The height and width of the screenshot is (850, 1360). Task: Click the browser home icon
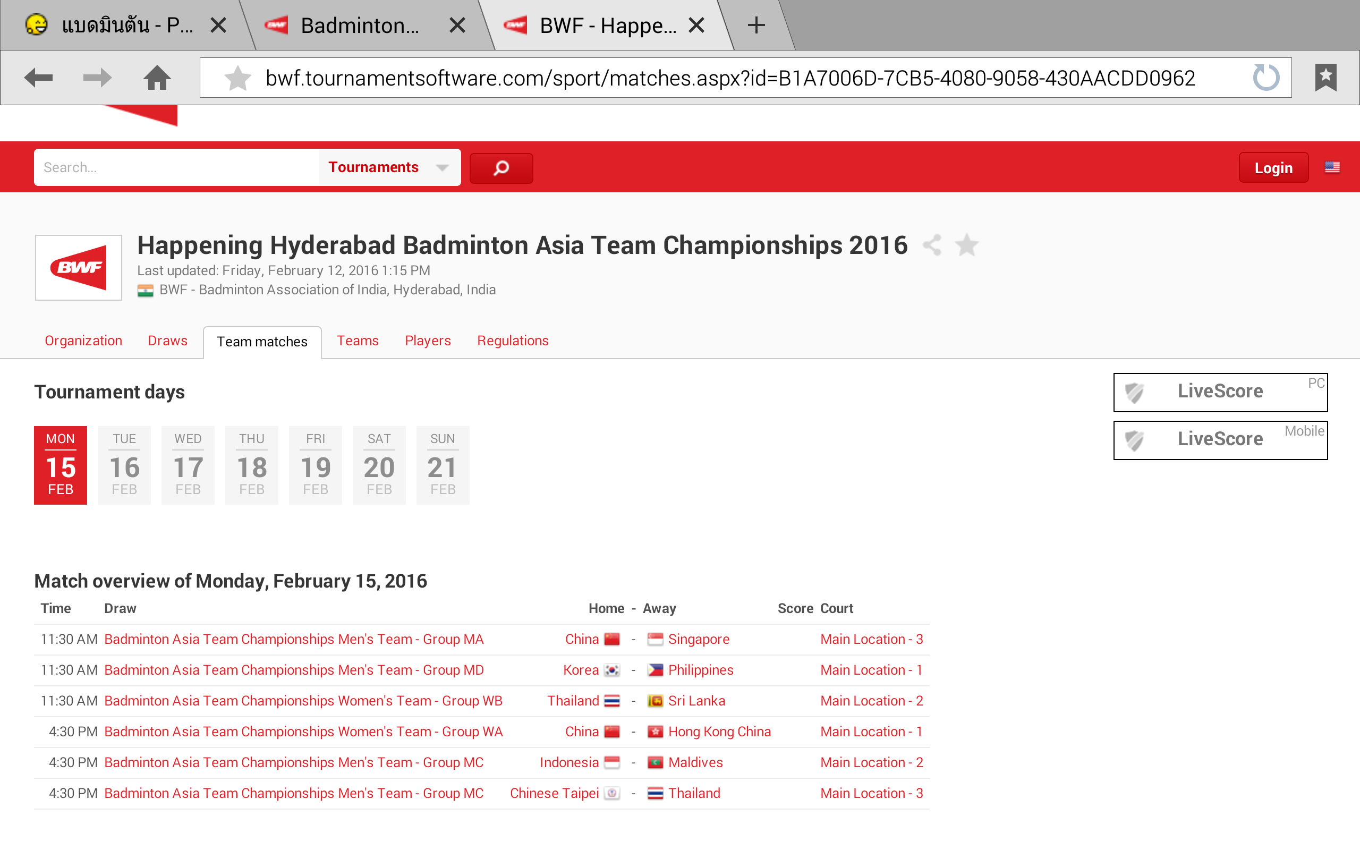pos(157,78)
